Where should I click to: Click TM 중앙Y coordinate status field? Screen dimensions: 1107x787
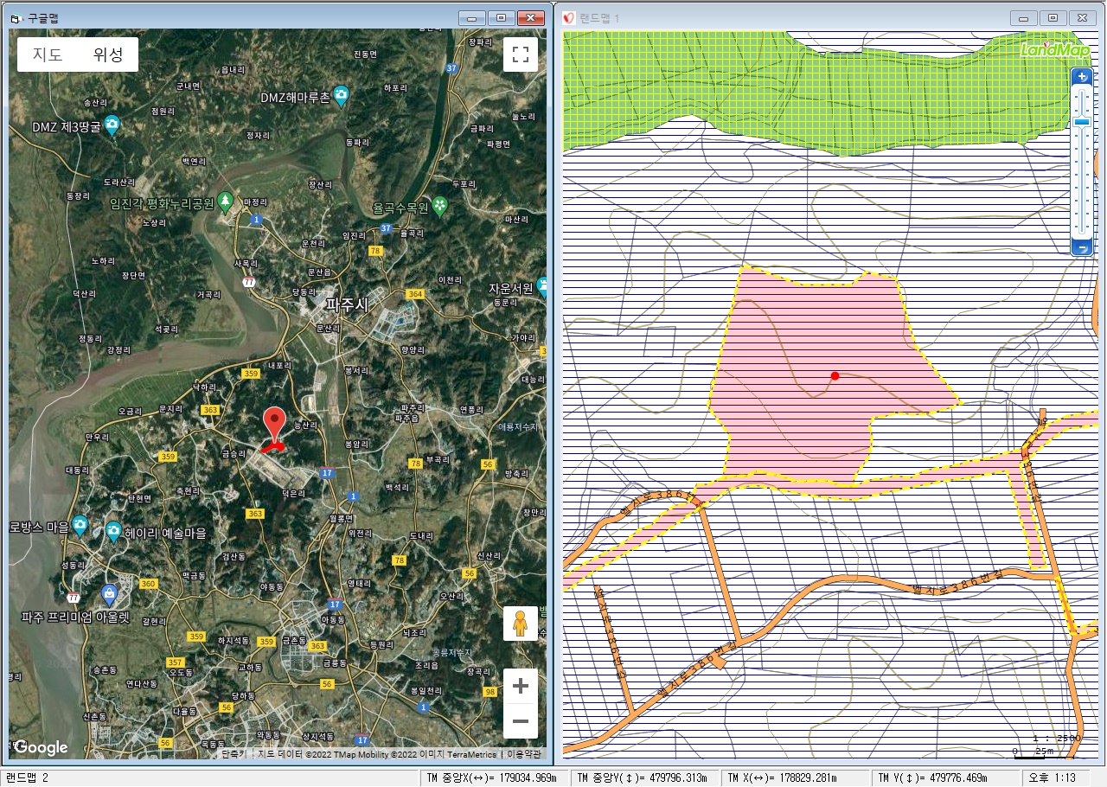pos(645,777)
